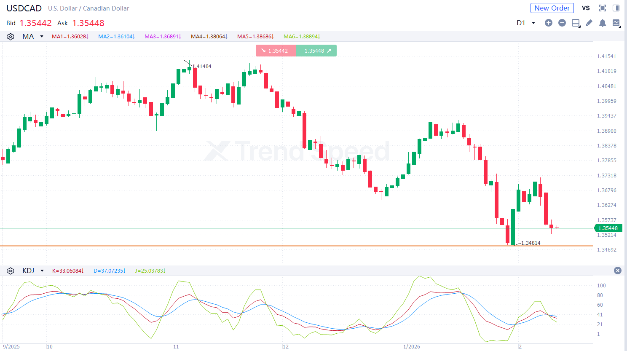
Task: Expand the D1 timeframe dropdown
Action: [533, 23]
